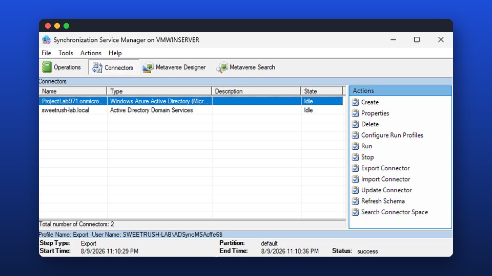Click the icon beside Create action
The height and width of the screenshot is (276, 492).
point(355,102)
